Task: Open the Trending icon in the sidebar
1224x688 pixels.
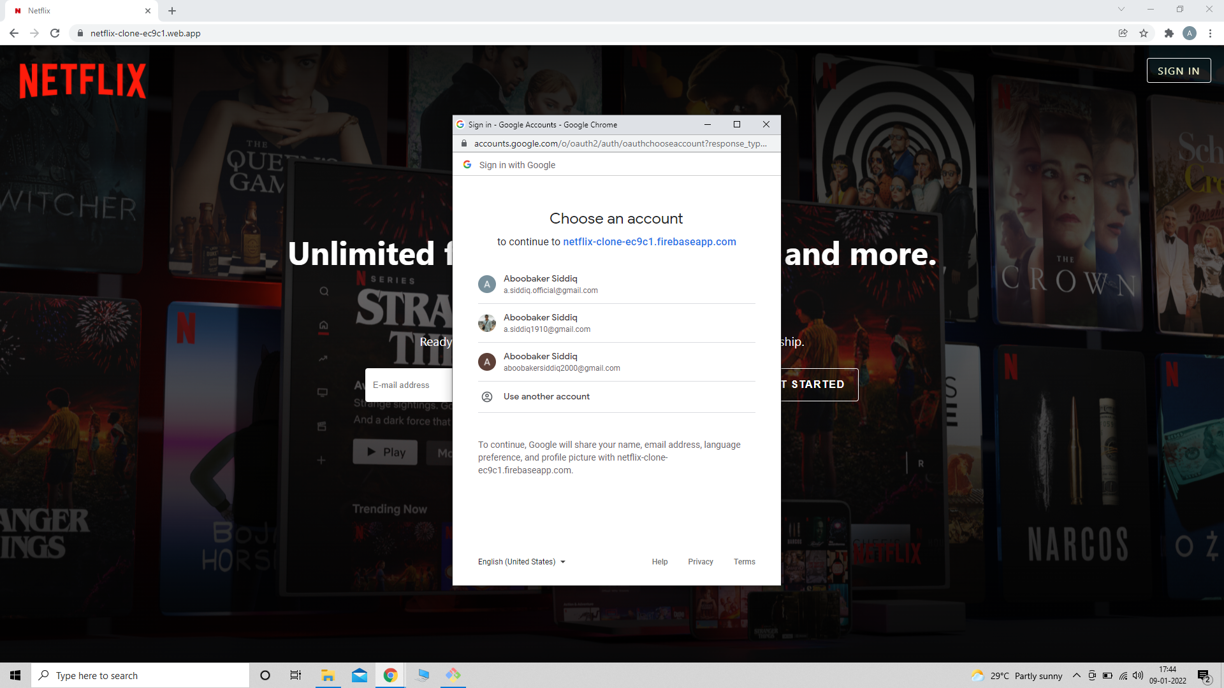Action: 323,359
